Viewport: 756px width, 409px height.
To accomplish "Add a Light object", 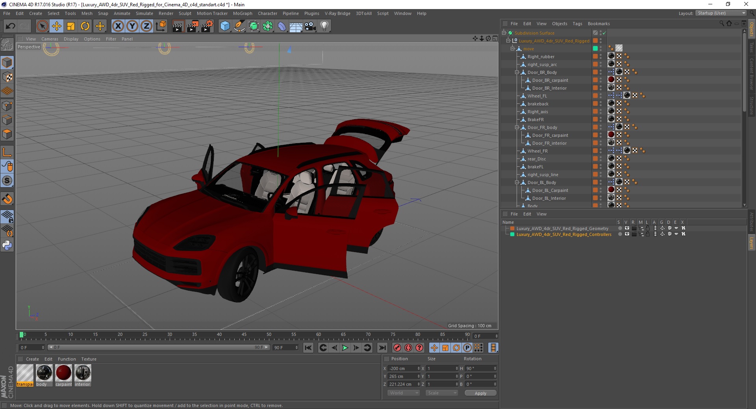I will pos(324,26).
